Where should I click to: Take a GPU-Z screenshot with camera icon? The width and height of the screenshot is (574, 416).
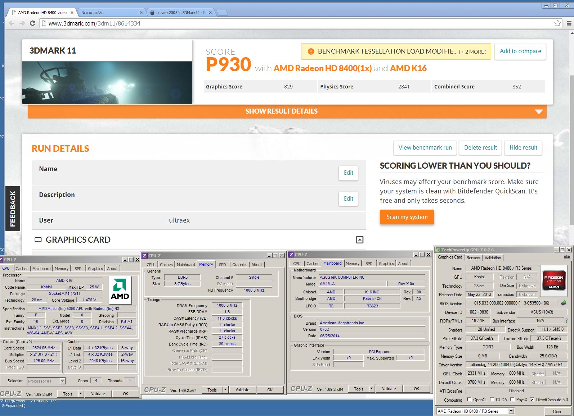tap(566, 257)
